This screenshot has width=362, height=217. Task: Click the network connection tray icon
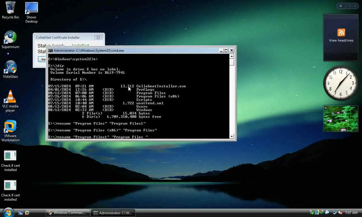335,212
